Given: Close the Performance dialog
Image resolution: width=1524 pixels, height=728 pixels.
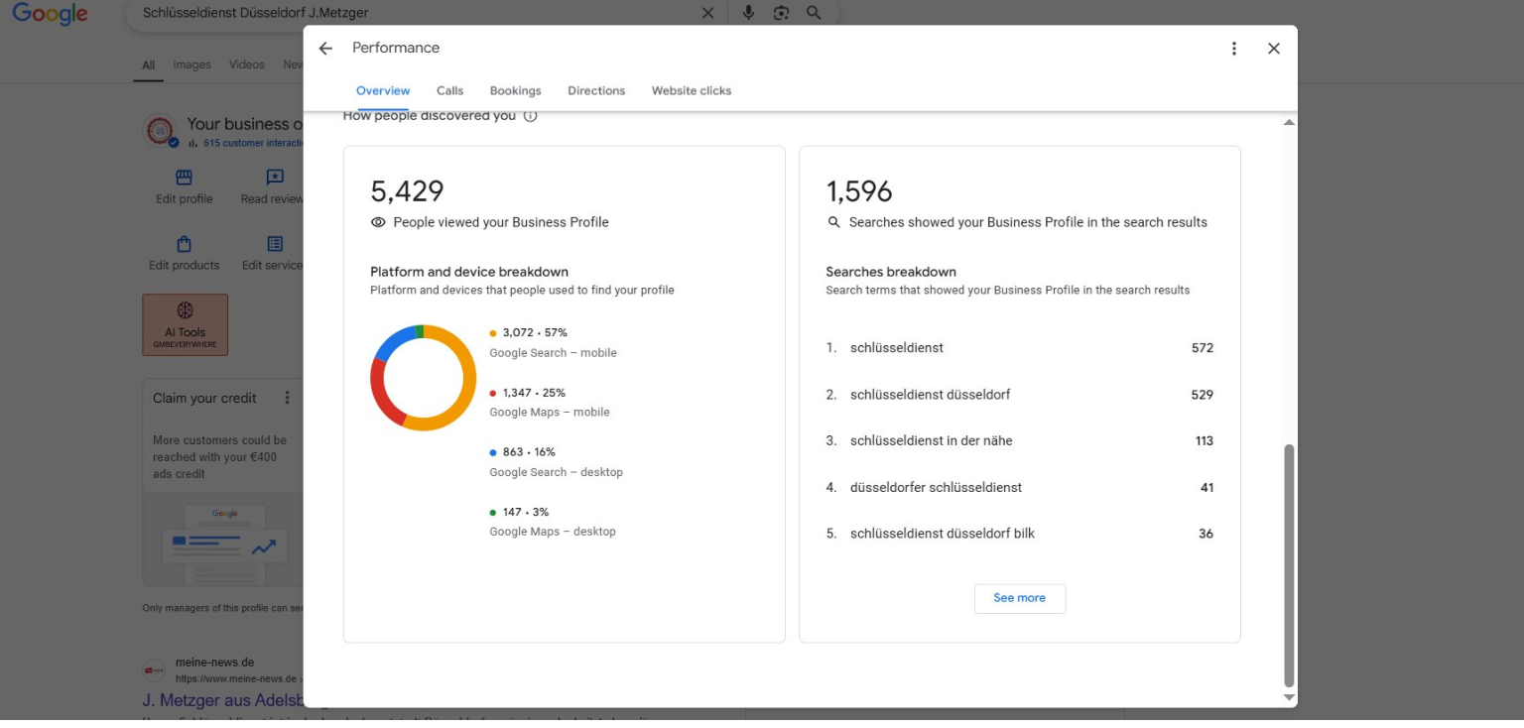Looking at the screenshot, I should pyautogui.click(x=1274, y=49).
